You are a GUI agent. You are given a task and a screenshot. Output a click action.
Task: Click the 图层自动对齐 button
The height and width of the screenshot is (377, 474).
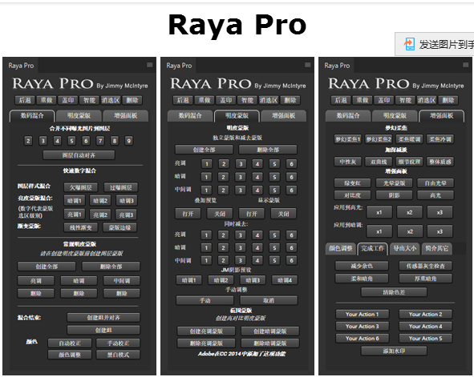tap(79, 155)
